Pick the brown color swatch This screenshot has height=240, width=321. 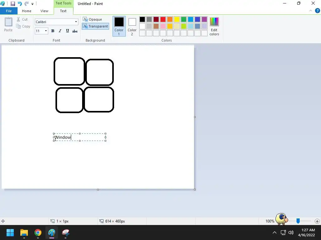tap(156, 26)
